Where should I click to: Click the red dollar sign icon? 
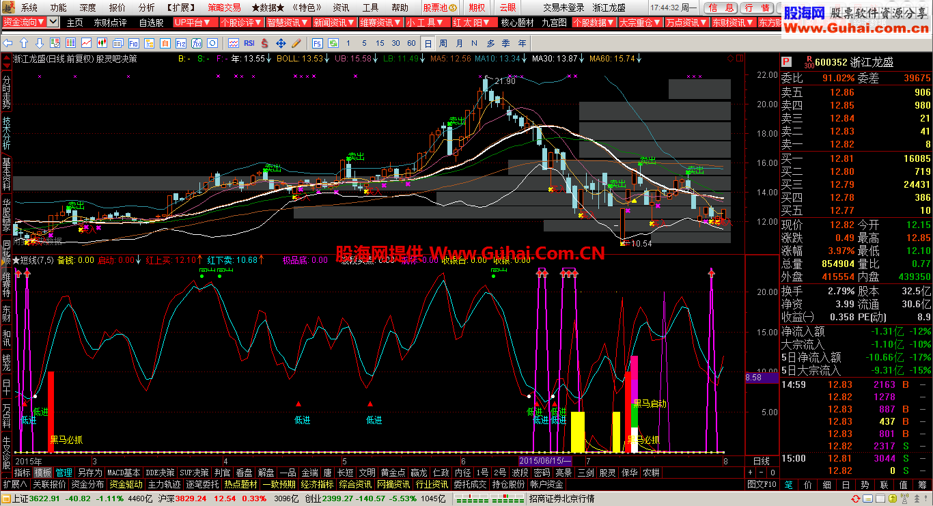tap(264, 42)
